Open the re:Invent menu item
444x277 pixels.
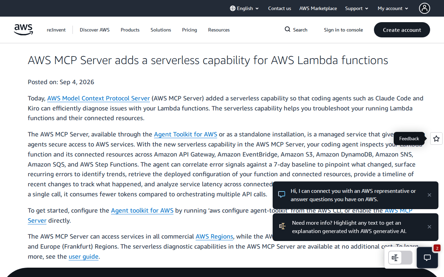tap(56, 30)
